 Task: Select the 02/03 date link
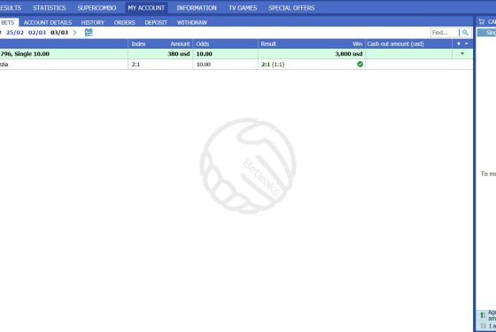tap(37, 32)
